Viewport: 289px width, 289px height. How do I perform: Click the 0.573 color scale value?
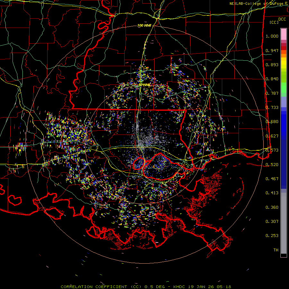point(272,150)
